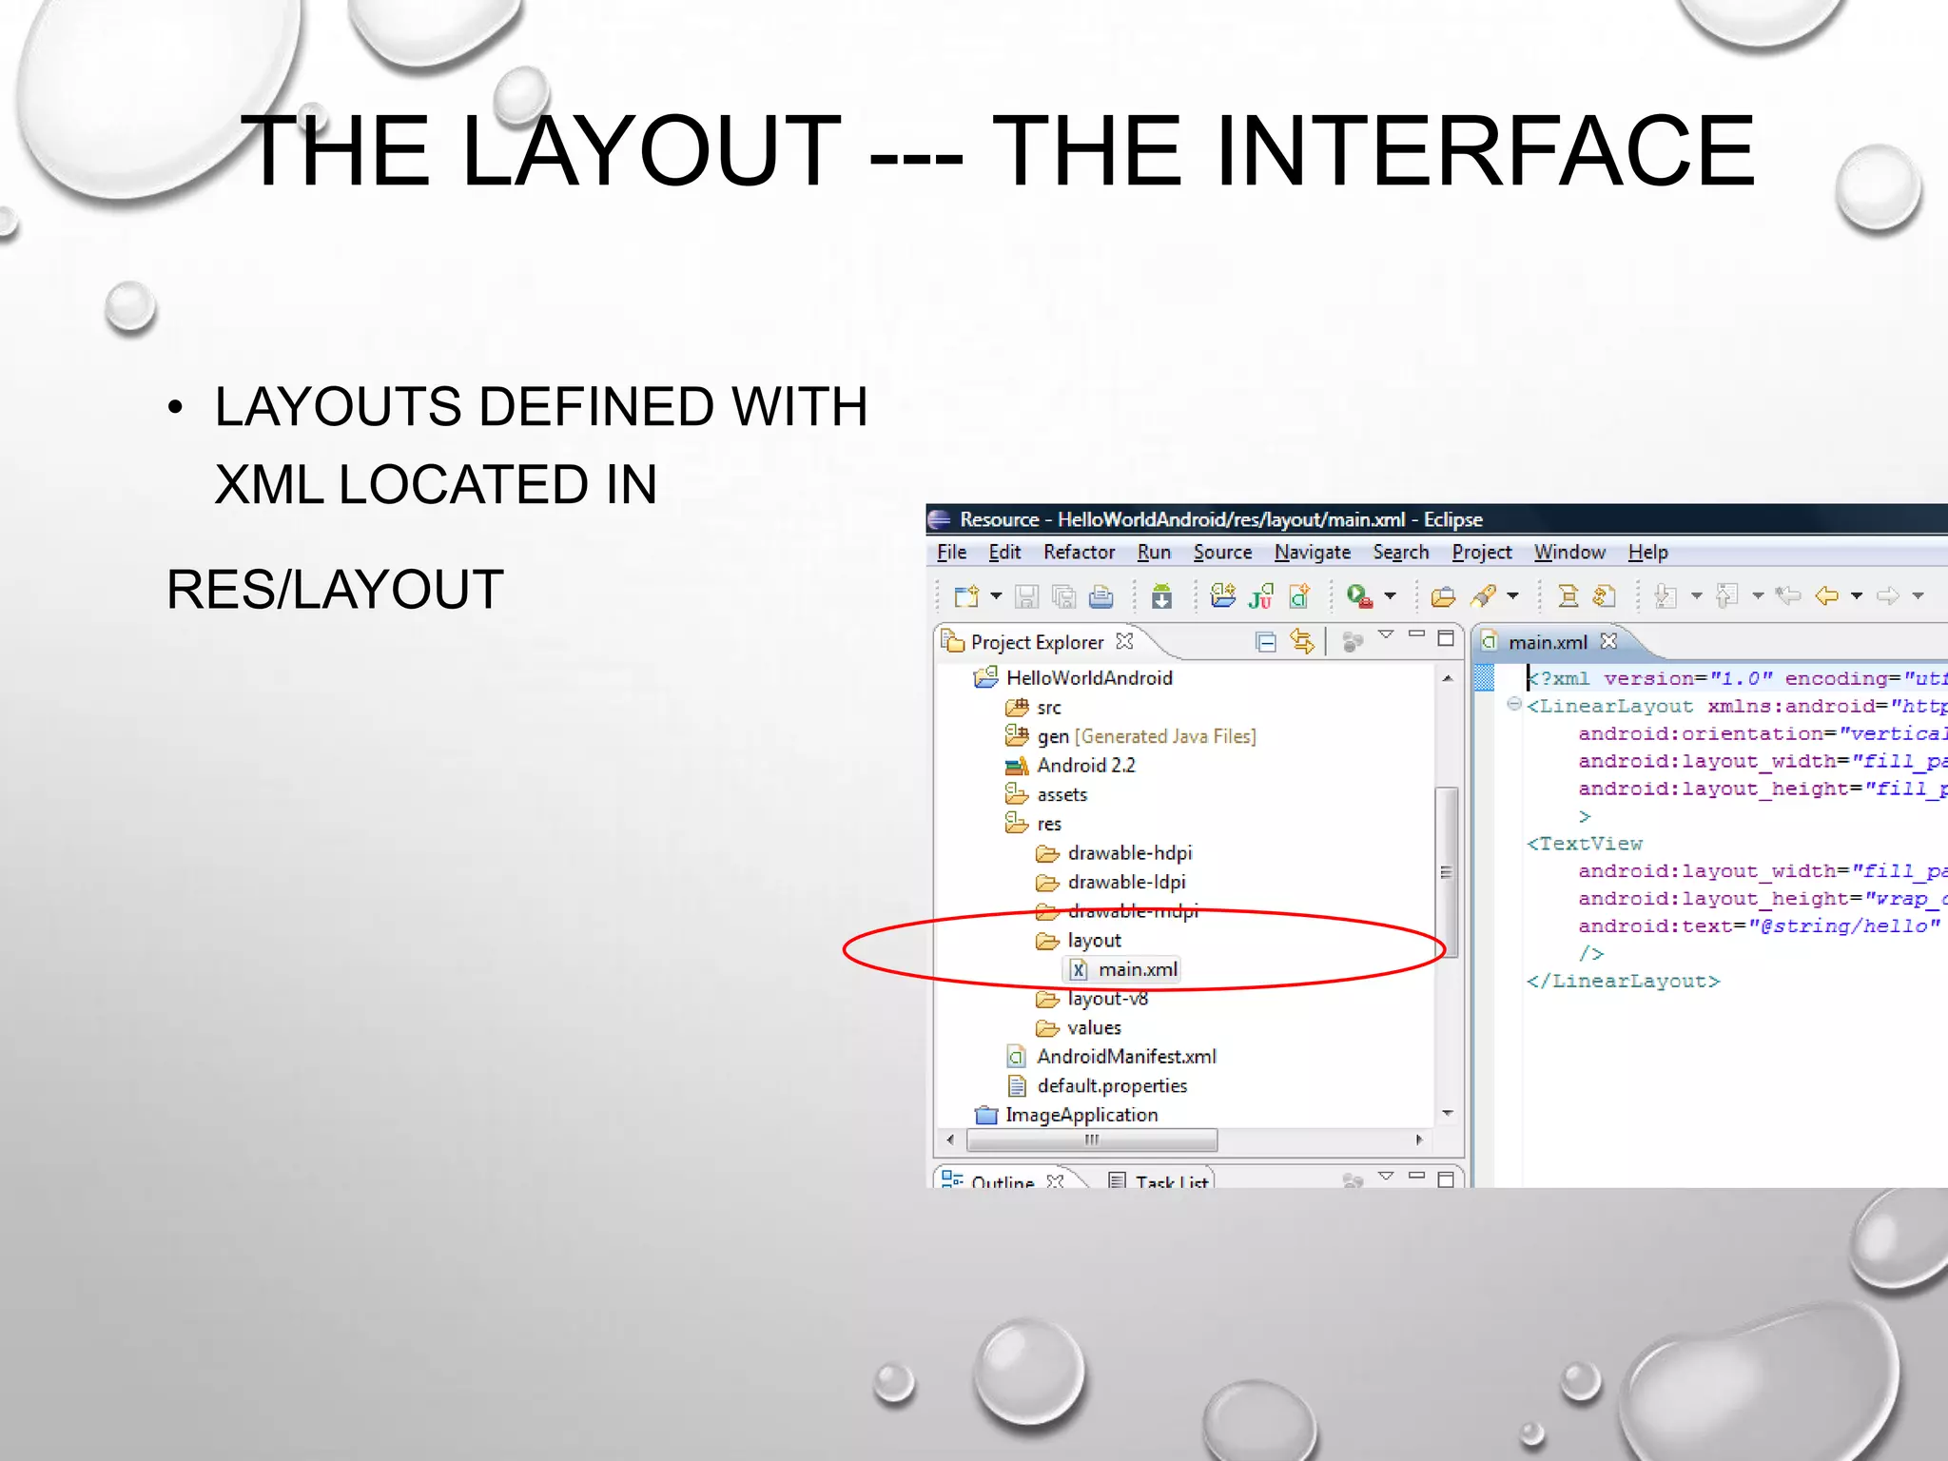Select the main.xml editor tab
Viewport: 1948px width, 1461px height.
tap(1548, 642)
